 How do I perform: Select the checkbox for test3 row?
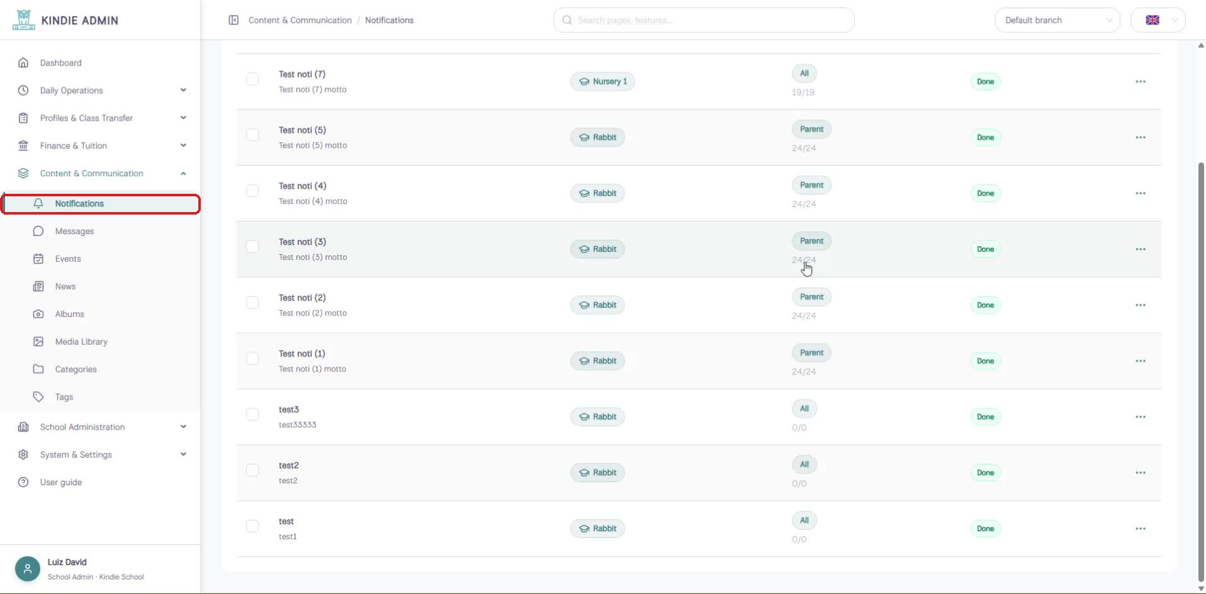click(252, 415)
